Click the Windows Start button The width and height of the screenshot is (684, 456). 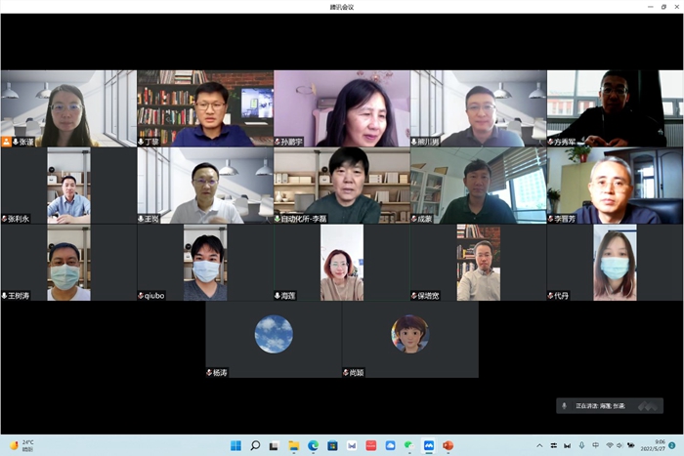(x=235, y=445)
